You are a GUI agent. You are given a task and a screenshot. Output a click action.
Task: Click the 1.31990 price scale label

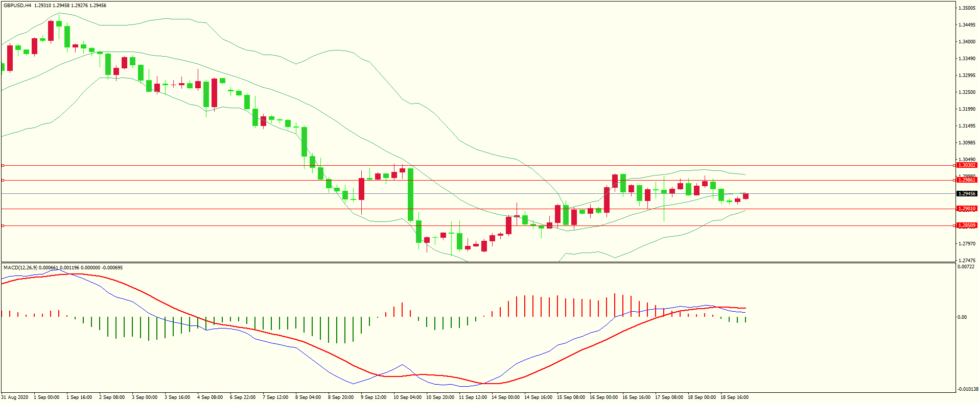967,109
